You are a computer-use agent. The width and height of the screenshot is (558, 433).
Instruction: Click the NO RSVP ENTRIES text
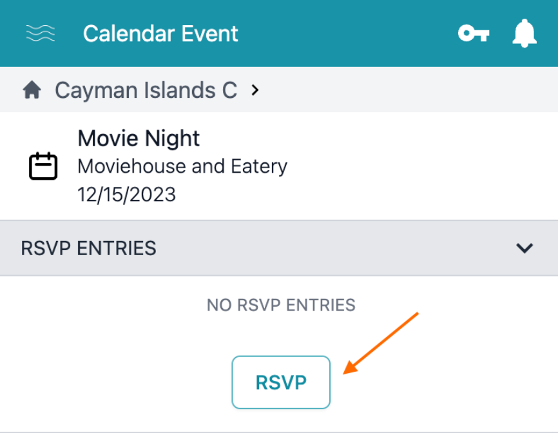[x=281, y=305]
